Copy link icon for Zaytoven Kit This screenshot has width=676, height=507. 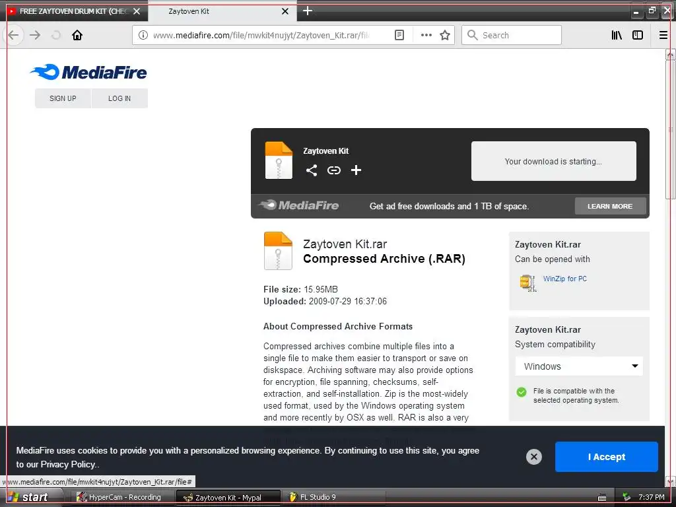333,170
